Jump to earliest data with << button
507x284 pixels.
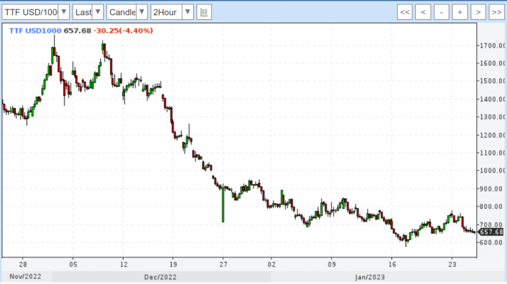coord(405,12)
